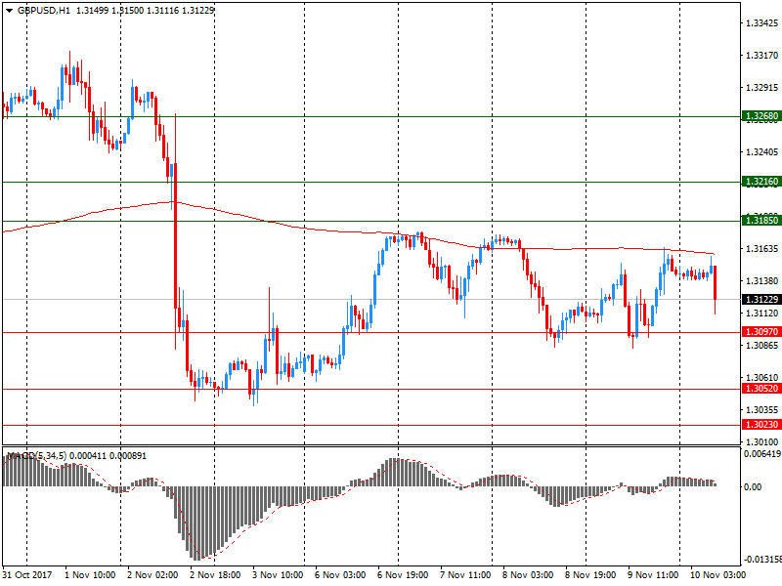Image resolution: width=782 pixels, height=586 pixels.
Task: Select MACD zero line label 0.00
Action: point(753,486)
